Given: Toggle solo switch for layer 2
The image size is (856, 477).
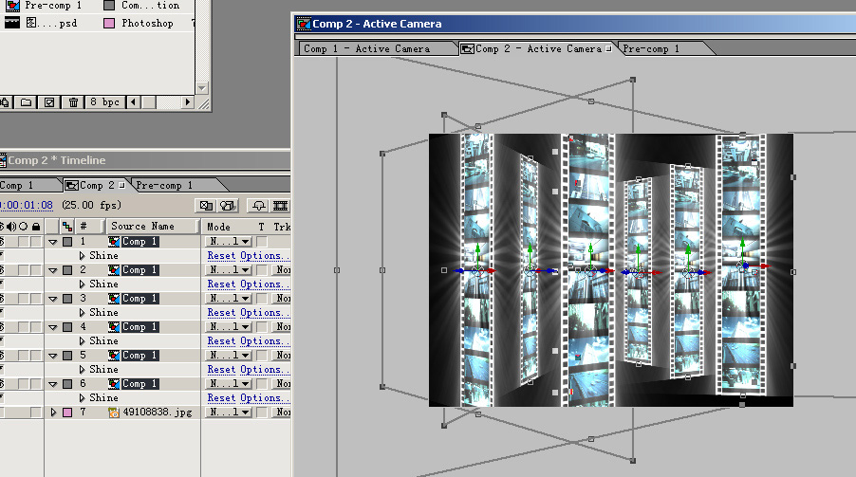Looking at the screenshot, I should point(24,269).
